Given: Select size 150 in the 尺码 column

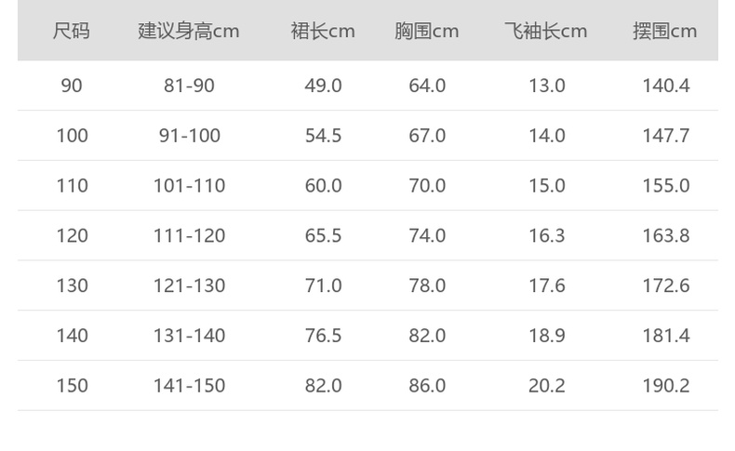Looking at the screenshot, I should 72,386.
